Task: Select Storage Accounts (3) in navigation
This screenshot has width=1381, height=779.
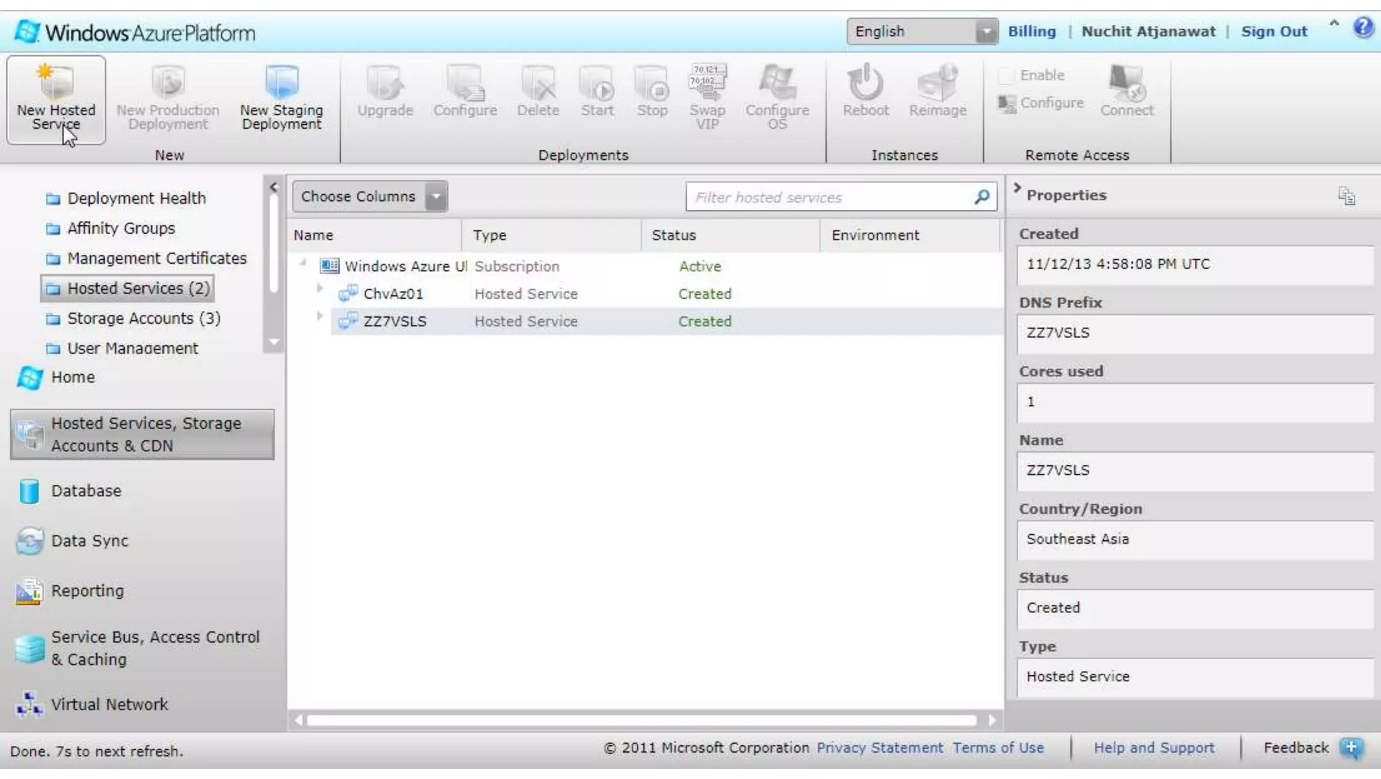Action: pos(143,318)
